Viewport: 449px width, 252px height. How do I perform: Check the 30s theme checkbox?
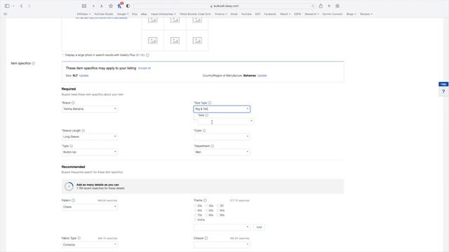point(206,206)
